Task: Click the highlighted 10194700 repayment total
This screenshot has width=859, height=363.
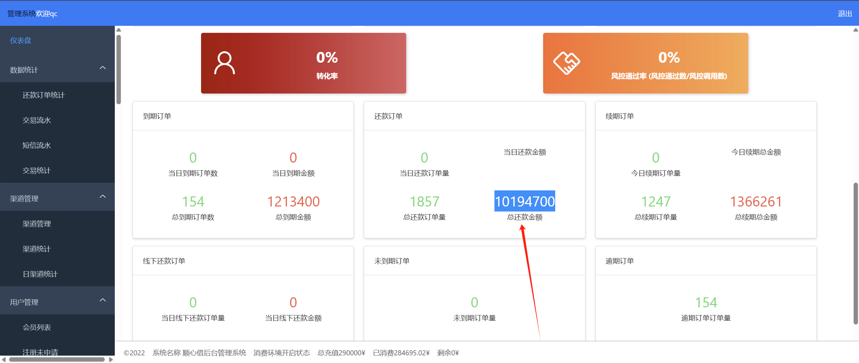Action: (524, 201)
